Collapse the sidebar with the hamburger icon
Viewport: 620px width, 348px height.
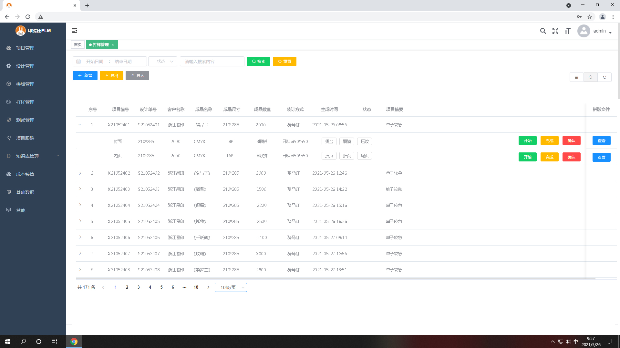coord(74,31)
